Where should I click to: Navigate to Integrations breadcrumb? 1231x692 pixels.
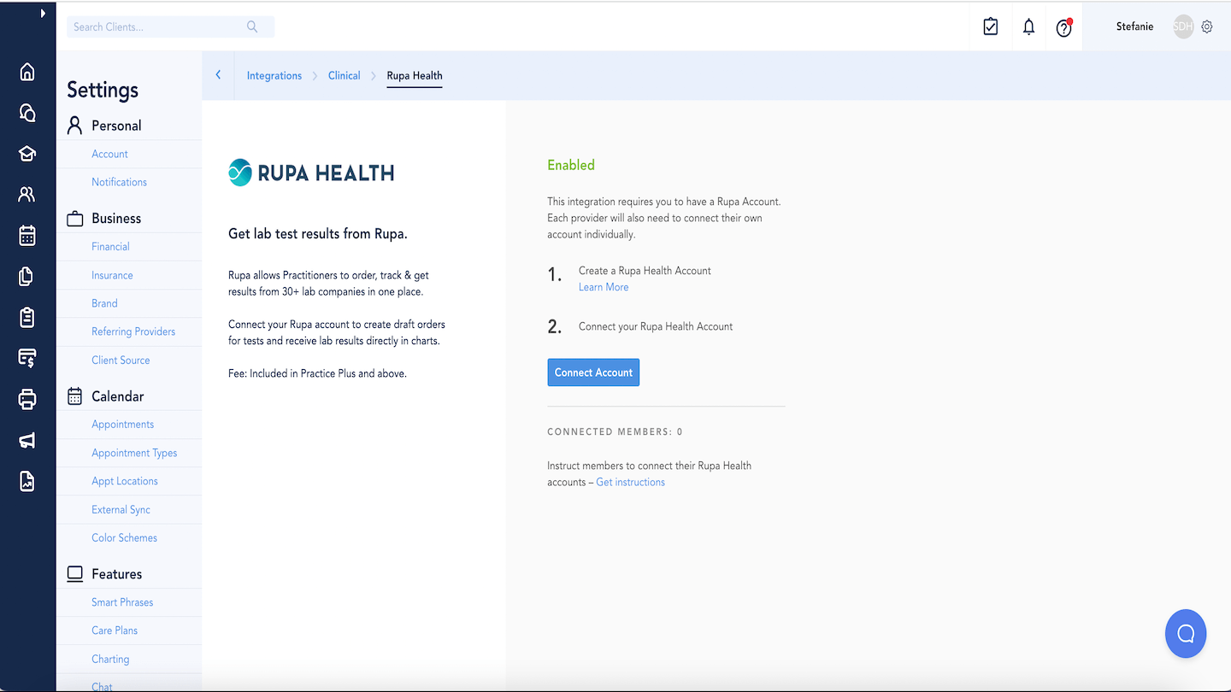274,76
